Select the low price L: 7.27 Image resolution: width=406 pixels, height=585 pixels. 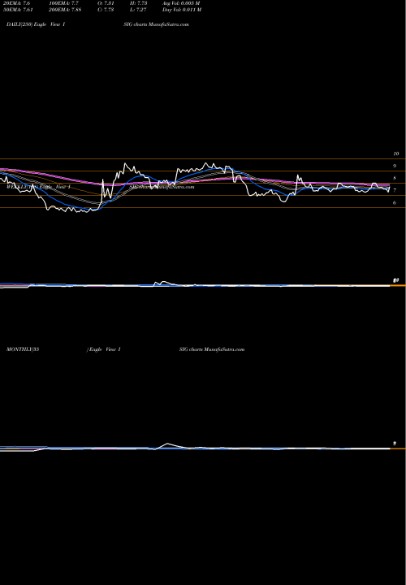click(x=139, y=10)
